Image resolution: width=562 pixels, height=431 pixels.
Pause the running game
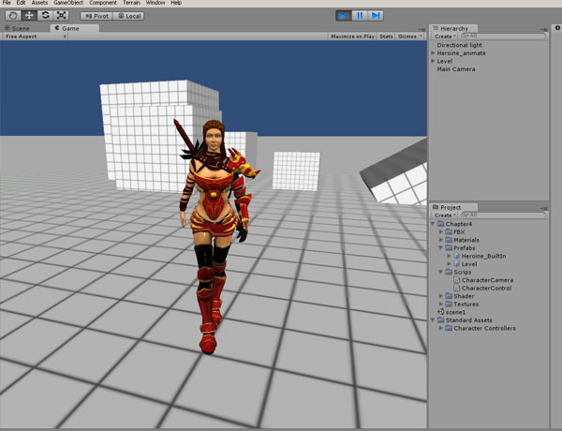pyautogui.click(x=360, y=16)
